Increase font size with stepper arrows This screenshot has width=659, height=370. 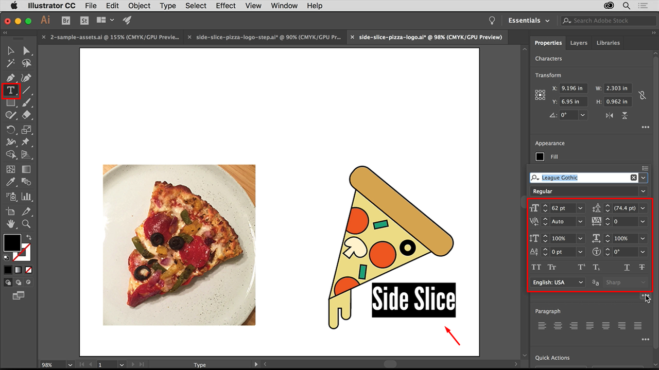click(545, 206)
